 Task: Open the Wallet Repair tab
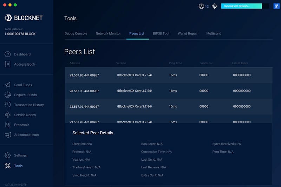[188, 33]
